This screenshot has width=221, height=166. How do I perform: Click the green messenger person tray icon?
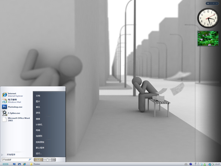(205, 164)
